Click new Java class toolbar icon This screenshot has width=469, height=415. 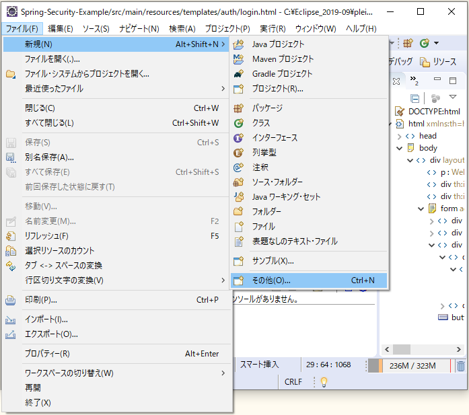pos(424,43)
